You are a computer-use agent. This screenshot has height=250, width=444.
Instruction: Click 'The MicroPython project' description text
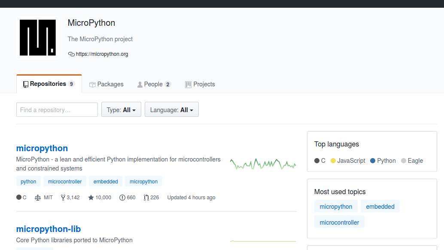coord(100,39)
